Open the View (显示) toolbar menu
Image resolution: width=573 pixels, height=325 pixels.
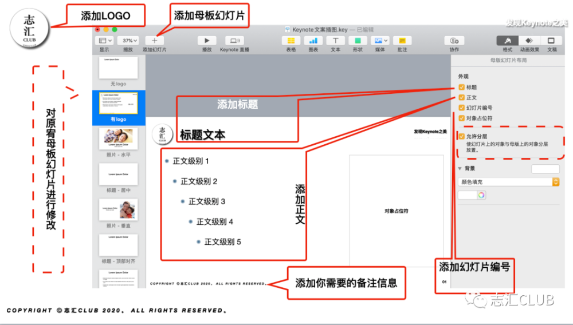coord(104,41)
